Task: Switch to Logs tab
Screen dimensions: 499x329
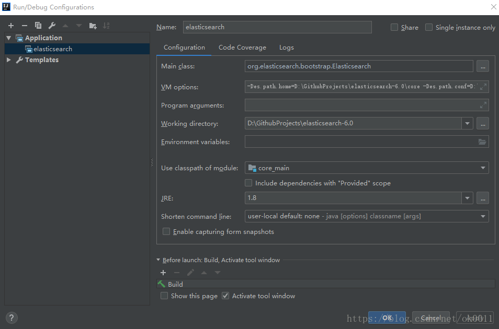Action: click(287, 48)
